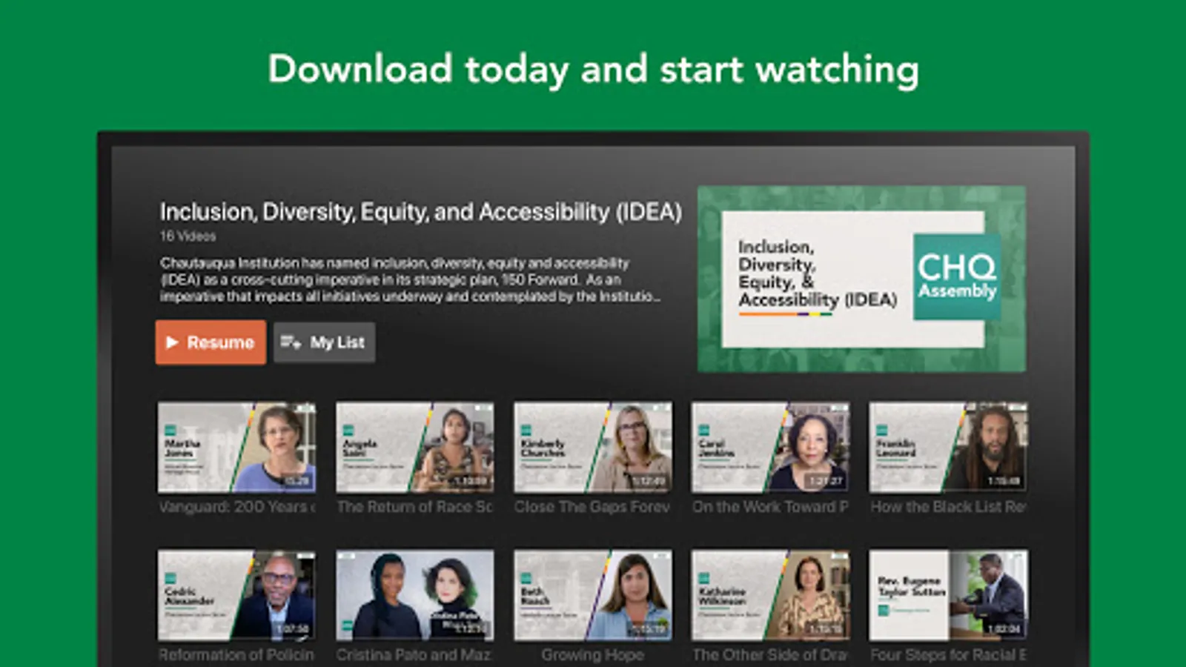Click the CHQ Assembly logo
1186x667 pixels.
(957, 277)
